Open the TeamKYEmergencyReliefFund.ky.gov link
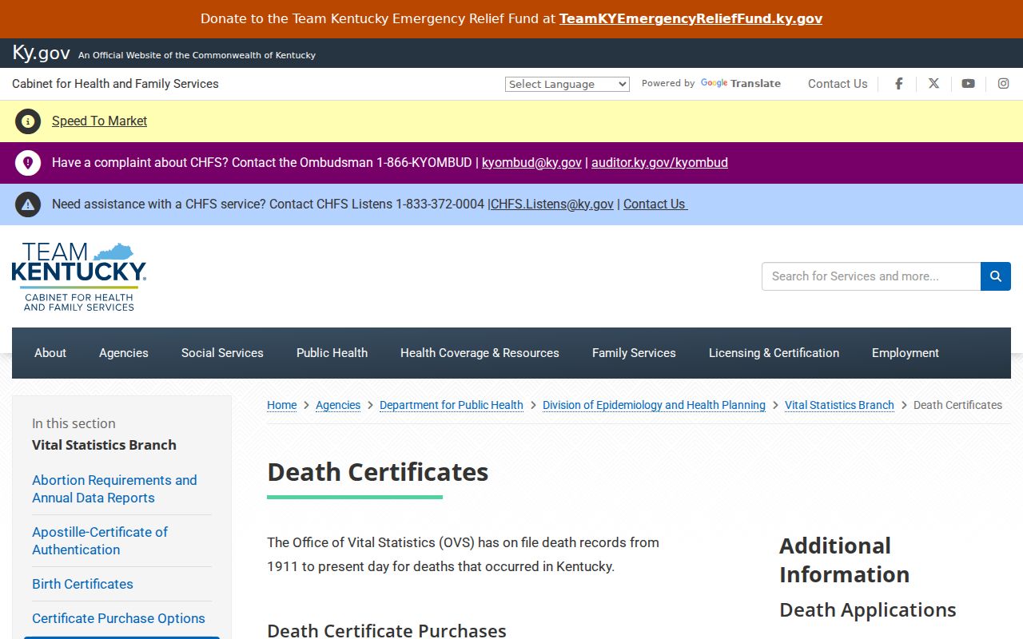The width and height of the screenshot is (1023, 639). coord(691,18)
